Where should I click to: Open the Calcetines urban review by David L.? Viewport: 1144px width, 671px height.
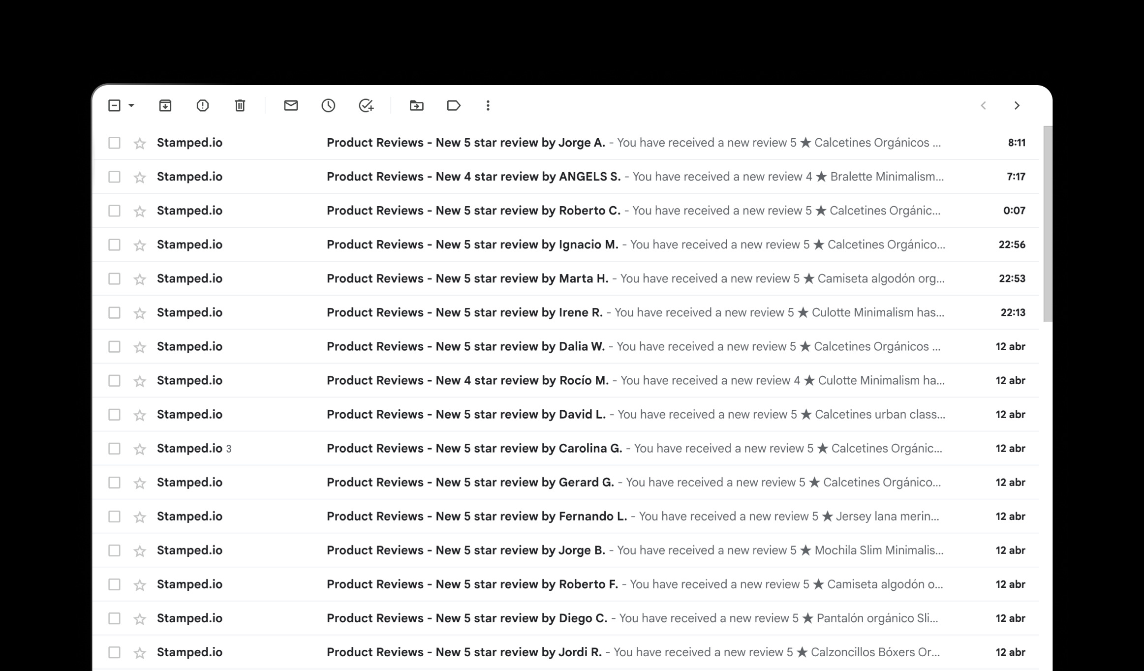click(566, 414)
